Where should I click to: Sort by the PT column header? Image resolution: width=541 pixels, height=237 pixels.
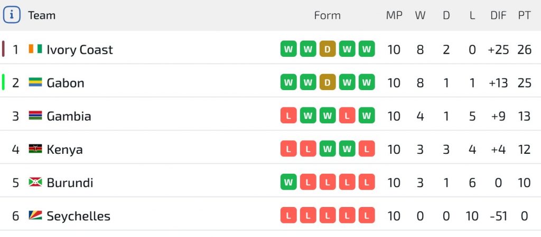pyautogui.click(x=524, y=15)
